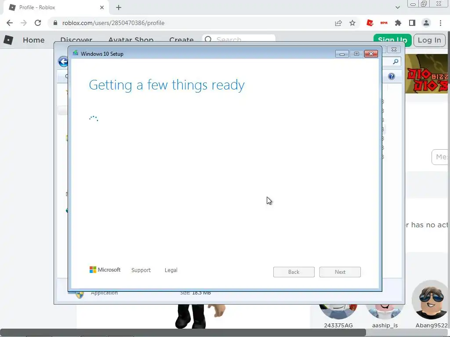Image resolution: width=450 pixels, height=337 pixels.
Task: Click the Next button in Windows 10 Setup
Action: tap(340, 272)
